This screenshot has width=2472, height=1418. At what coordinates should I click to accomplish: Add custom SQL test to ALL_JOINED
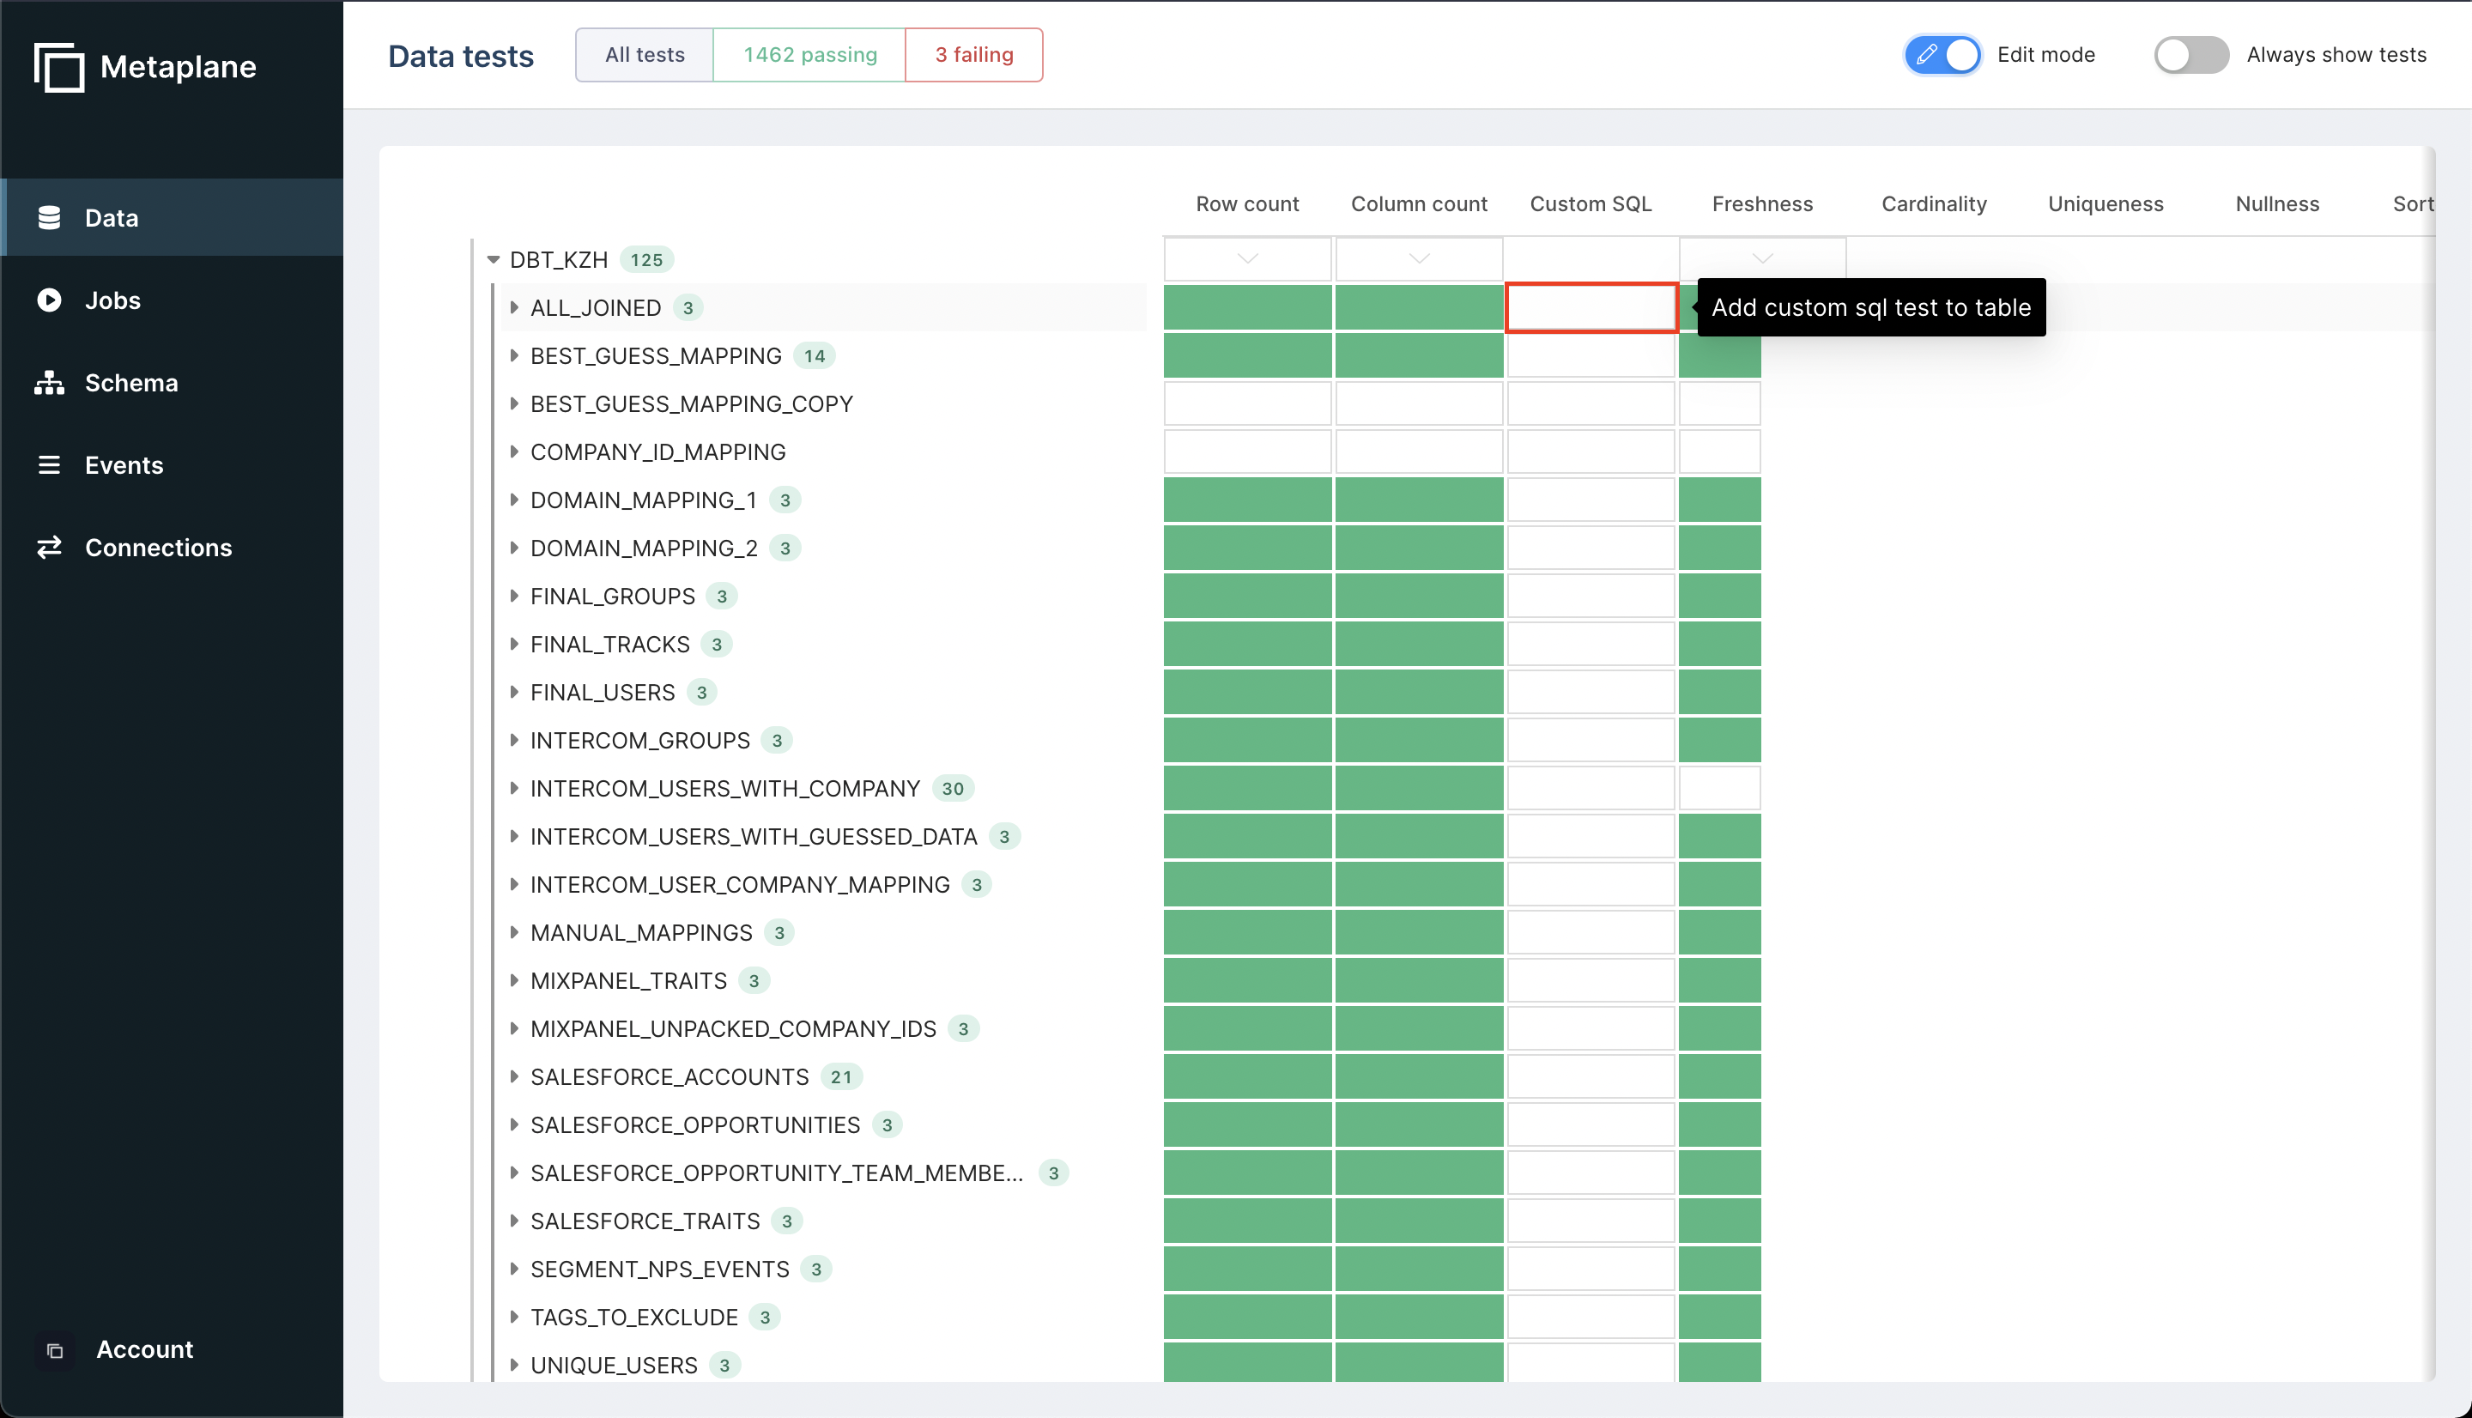[1590, 308]
